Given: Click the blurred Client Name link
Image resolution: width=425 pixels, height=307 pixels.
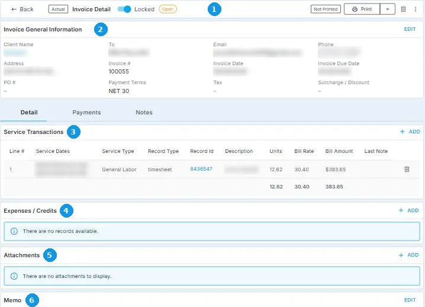Looking at the screenshot, I should coord(15,52).
